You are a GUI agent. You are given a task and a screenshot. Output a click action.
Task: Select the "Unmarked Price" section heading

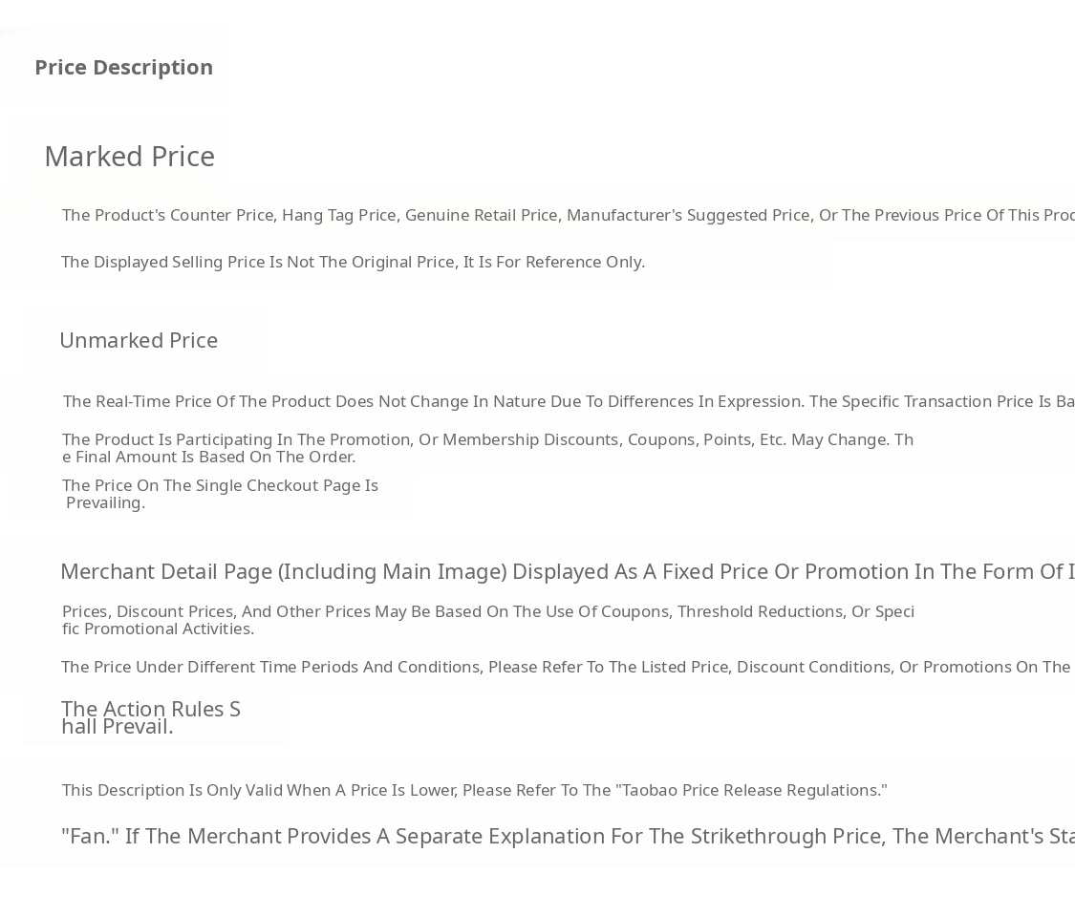(139, 340)
